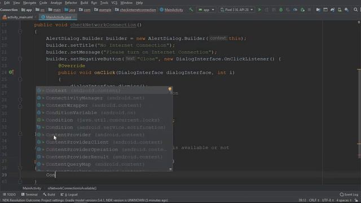Open the View menu
The image size is (361, 203).
pos(16,3)
